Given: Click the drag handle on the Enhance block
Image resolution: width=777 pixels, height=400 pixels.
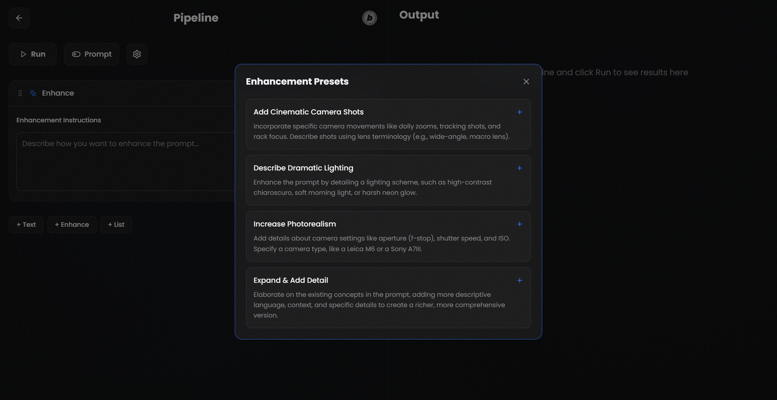Looking at the screenshot, I should [x=20, y=93].
